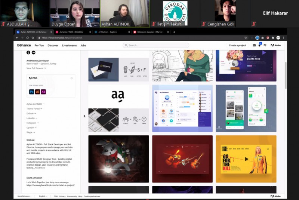Open the Livestreams menu item
Image resolution: width=299 pixels, height=200 pixels.
point(69,45)
